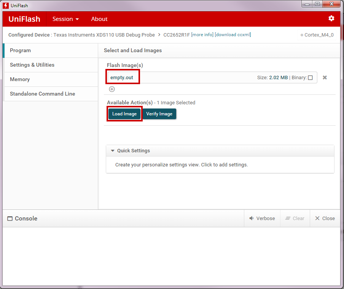Open Standalone Command Line tab
The image size is (344, 289).
(42, 94)
